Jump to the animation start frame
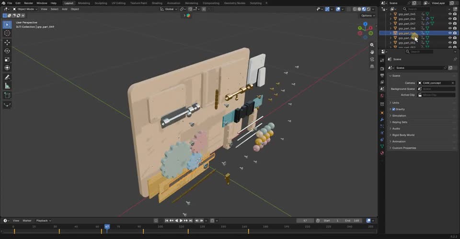Viewport: 460px width, 239px height. coord(167,220)
